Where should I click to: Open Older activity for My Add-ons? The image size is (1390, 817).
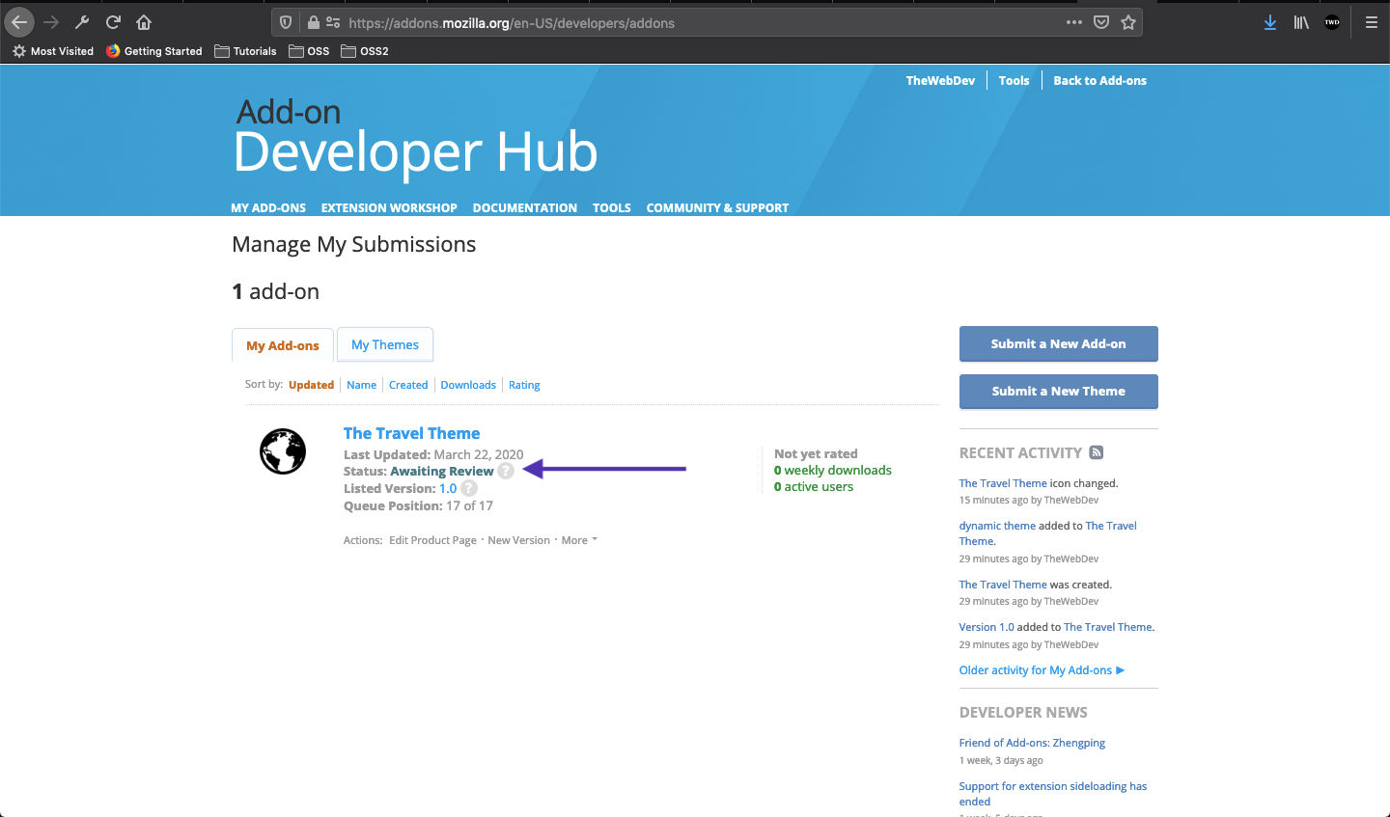click(1042, 670)
